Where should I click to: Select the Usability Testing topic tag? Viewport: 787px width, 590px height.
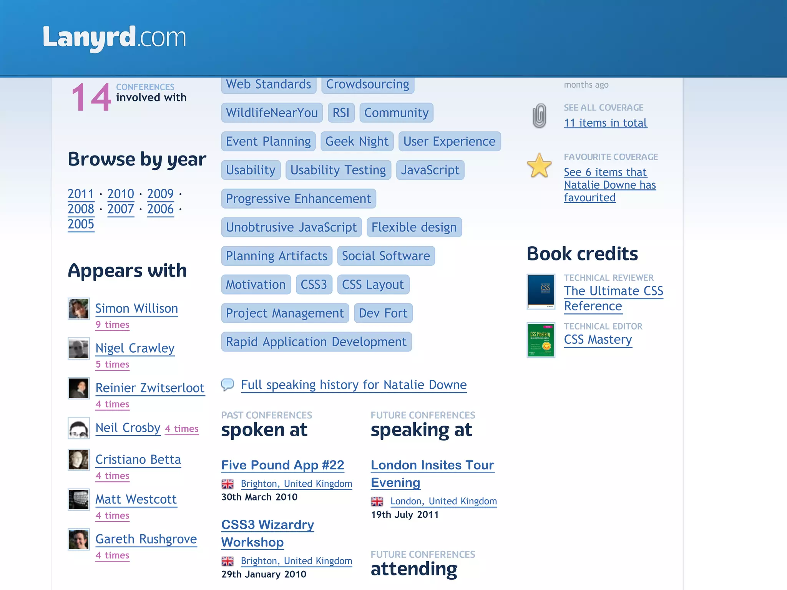tap(338, 170)
